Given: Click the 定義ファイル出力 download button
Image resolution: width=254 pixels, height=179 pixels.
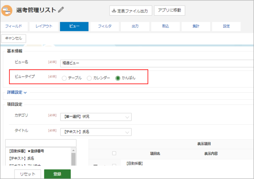Looking at the screenshot, I should 131,11.
